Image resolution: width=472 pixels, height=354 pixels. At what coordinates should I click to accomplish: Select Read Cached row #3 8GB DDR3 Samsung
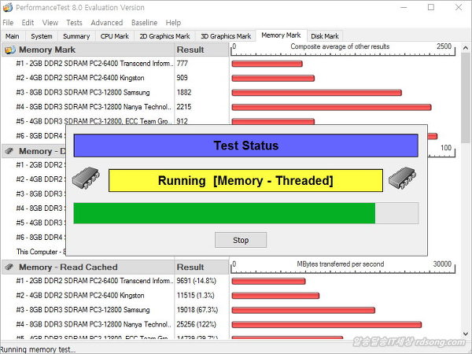coord(83,310)
